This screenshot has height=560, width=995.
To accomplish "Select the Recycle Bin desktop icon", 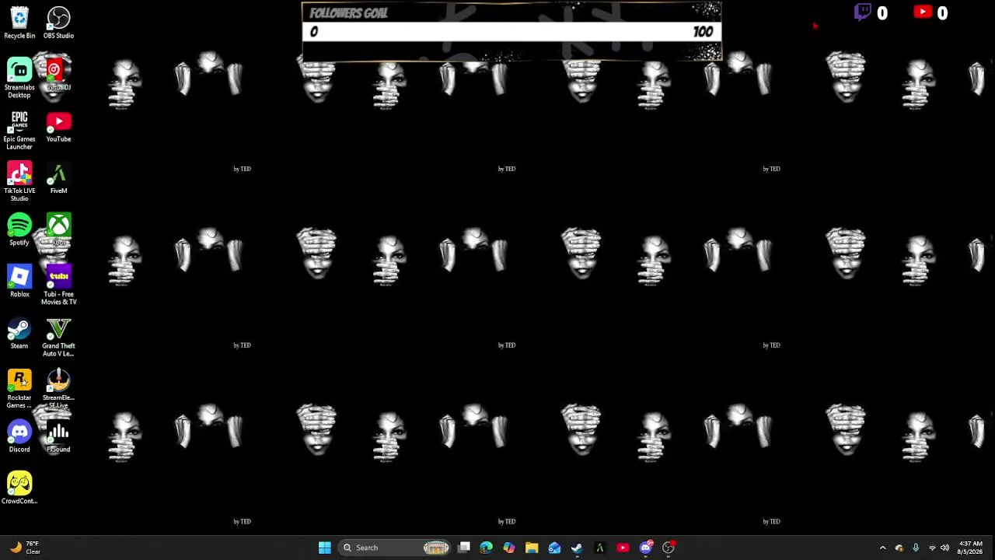I will click(19, 23).
